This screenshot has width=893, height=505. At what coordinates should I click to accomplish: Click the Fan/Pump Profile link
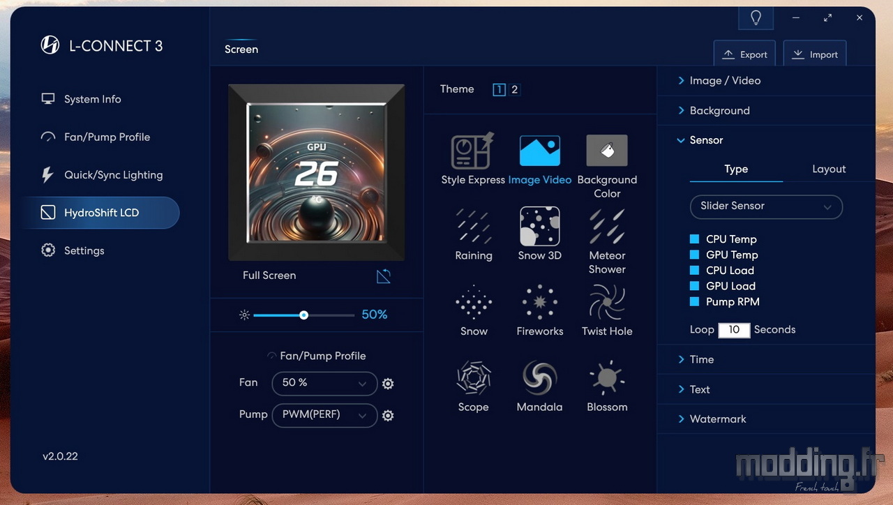point(316,356)
